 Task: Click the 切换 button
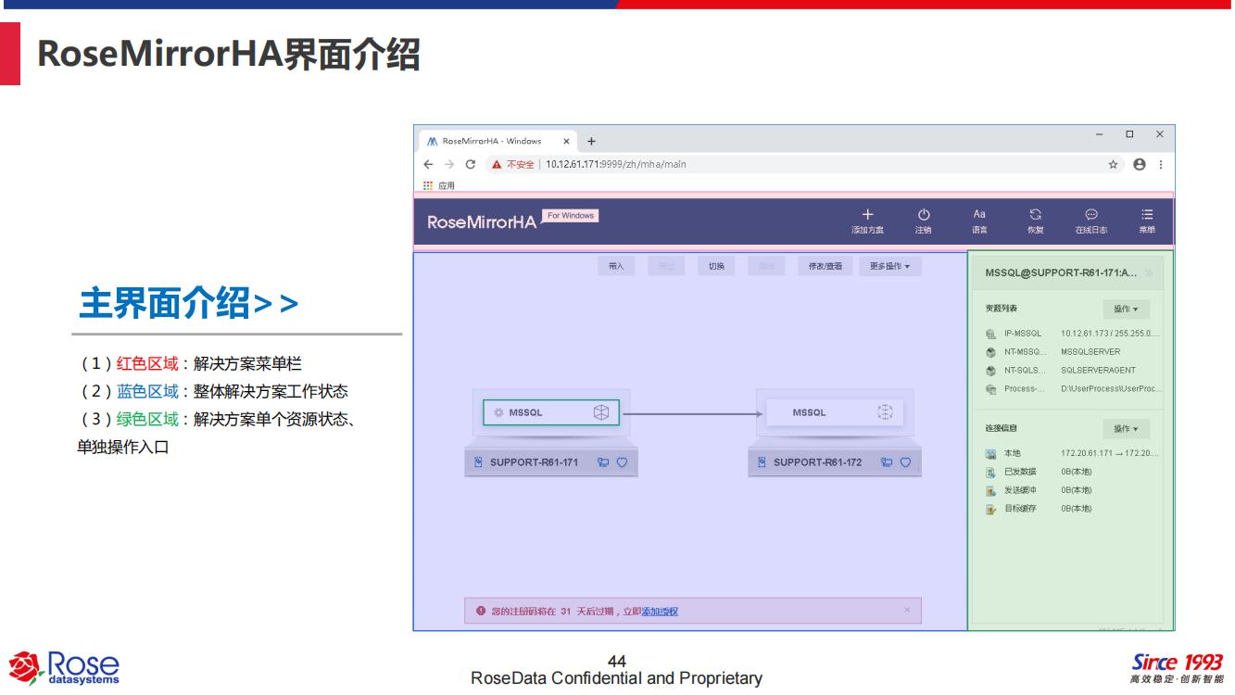(716, 267)
